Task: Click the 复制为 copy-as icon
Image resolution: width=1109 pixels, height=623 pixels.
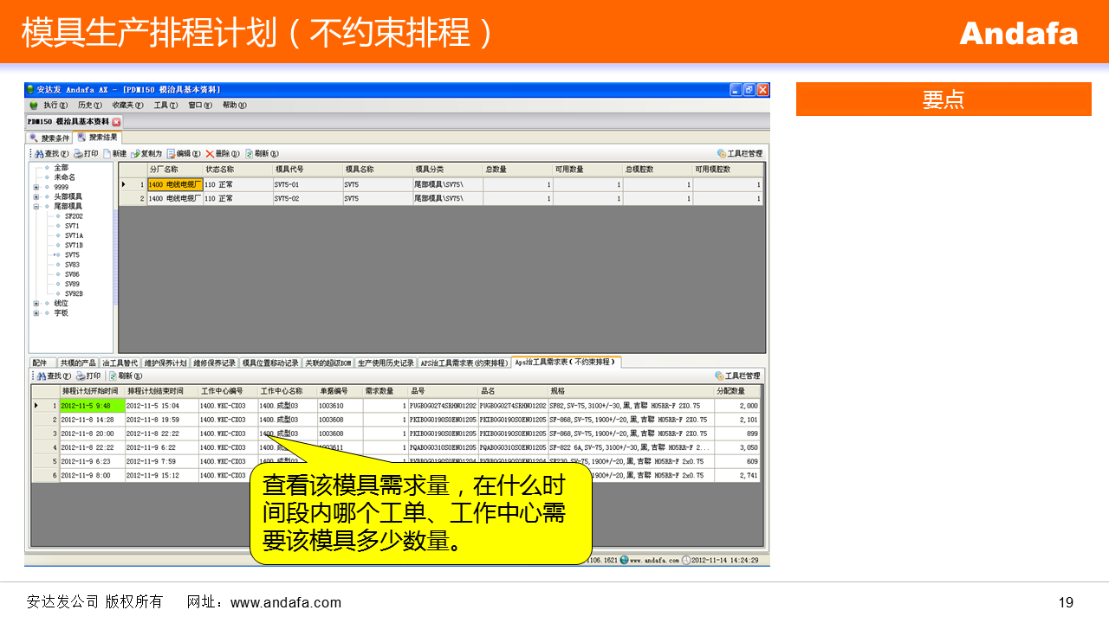Action: [x=135, y=154]
